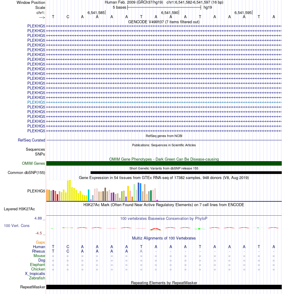Click the tallest yellow bar in GTEx chart
The image size is (282, 294).
70,190
